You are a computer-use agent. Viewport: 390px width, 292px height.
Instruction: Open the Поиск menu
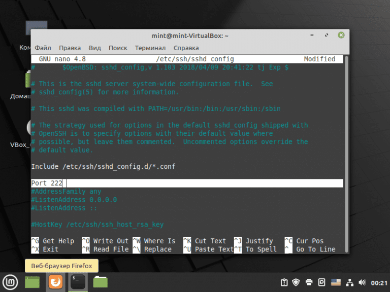118,48
